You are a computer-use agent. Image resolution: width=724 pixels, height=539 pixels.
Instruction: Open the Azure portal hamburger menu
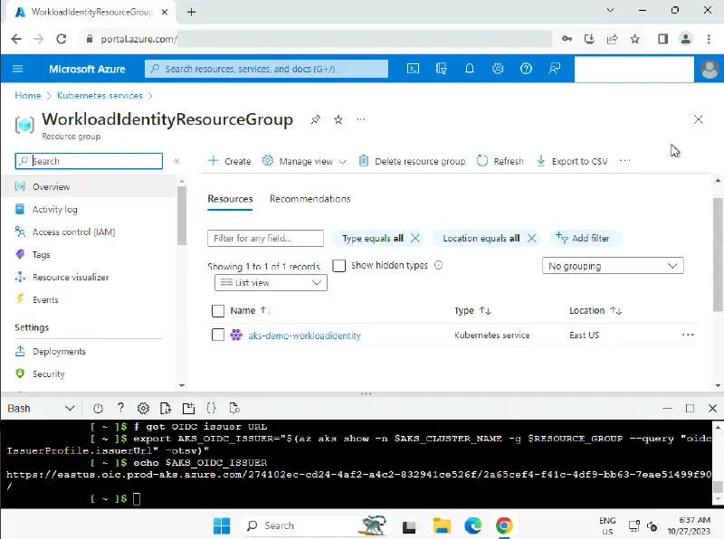point(18,69)
